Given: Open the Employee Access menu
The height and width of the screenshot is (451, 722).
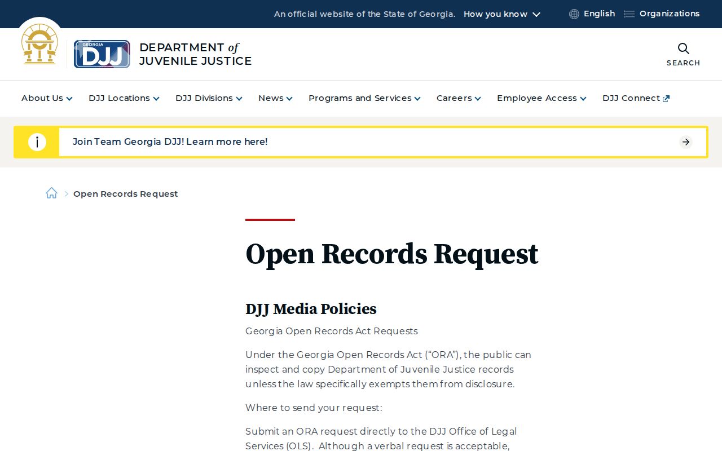Looking at the screenshot, I should click(x=541, y=98).
